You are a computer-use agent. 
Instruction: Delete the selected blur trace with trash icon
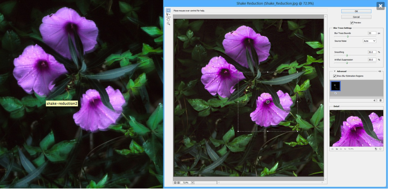coord(381,101)
